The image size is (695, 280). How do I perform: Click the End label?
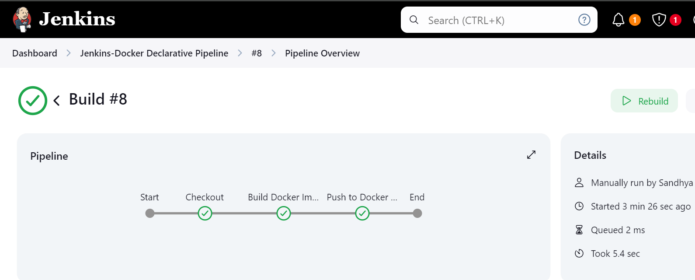417,197
